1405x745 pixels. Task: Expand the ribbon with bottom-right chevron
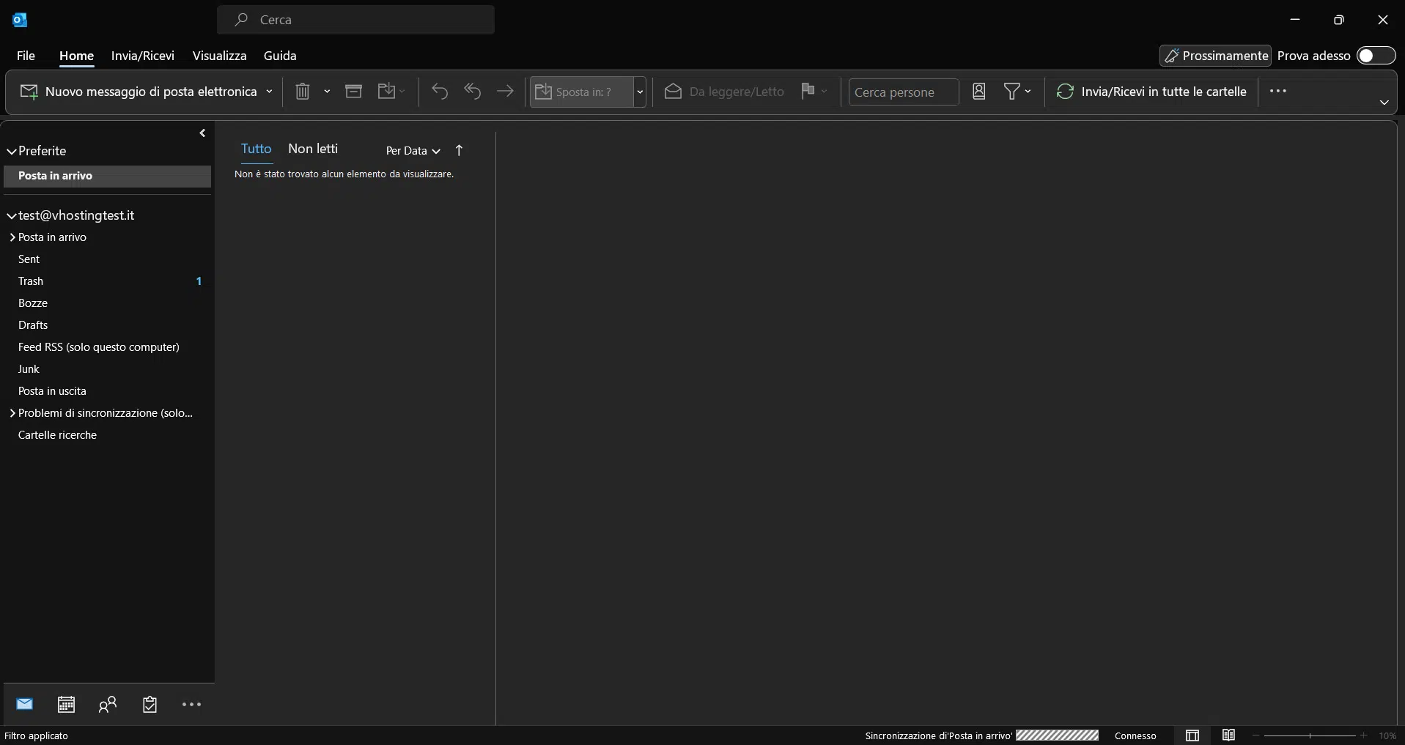click(1384, 103)
